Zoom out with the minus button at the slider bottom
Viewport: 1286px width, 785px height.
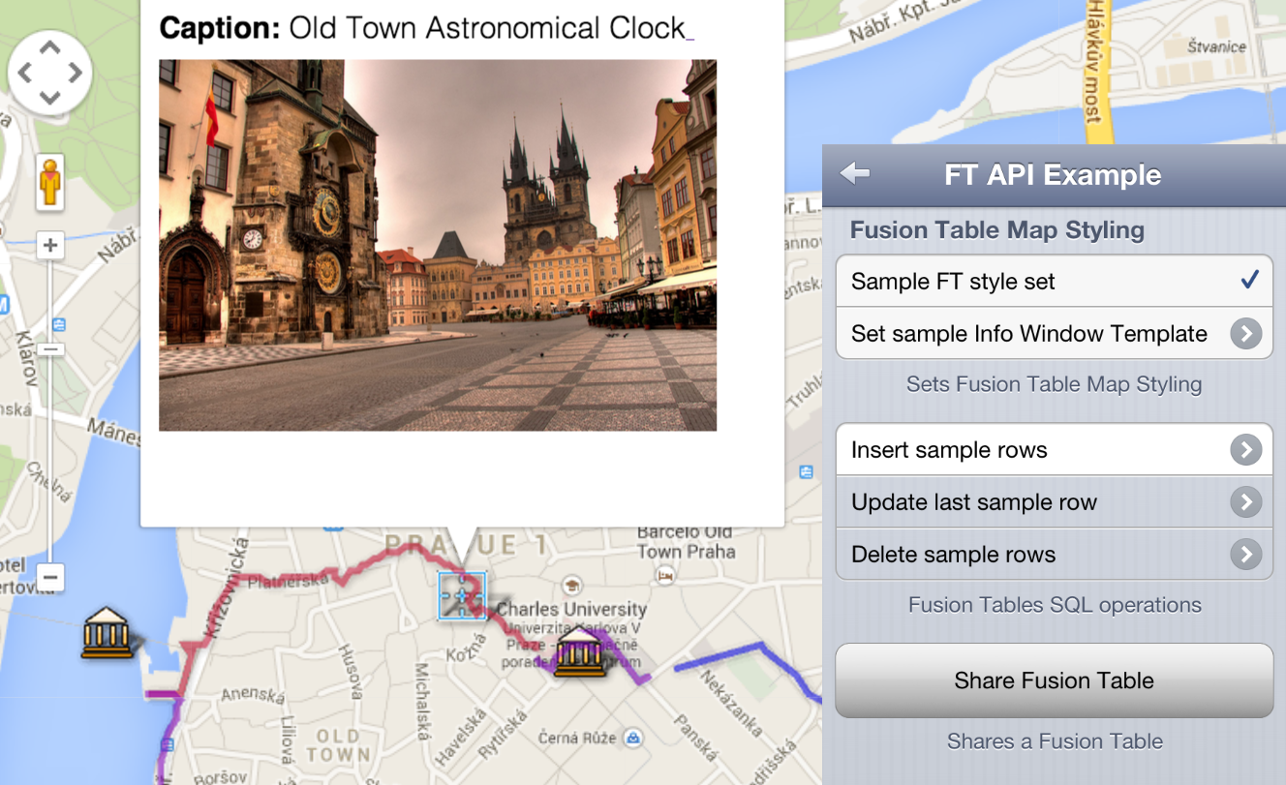click(x=50, y=579)
